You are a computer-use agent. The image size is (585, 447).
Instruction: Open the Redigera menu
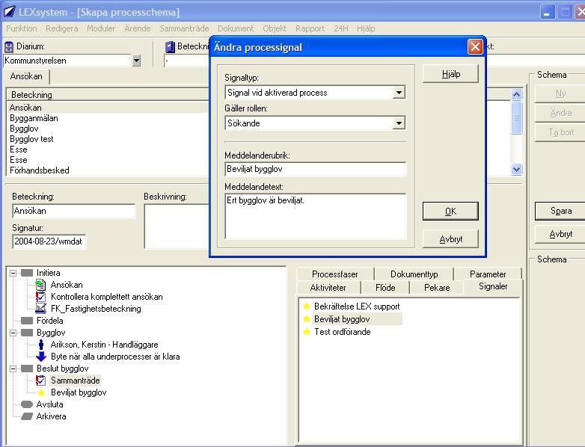[62, 28]
